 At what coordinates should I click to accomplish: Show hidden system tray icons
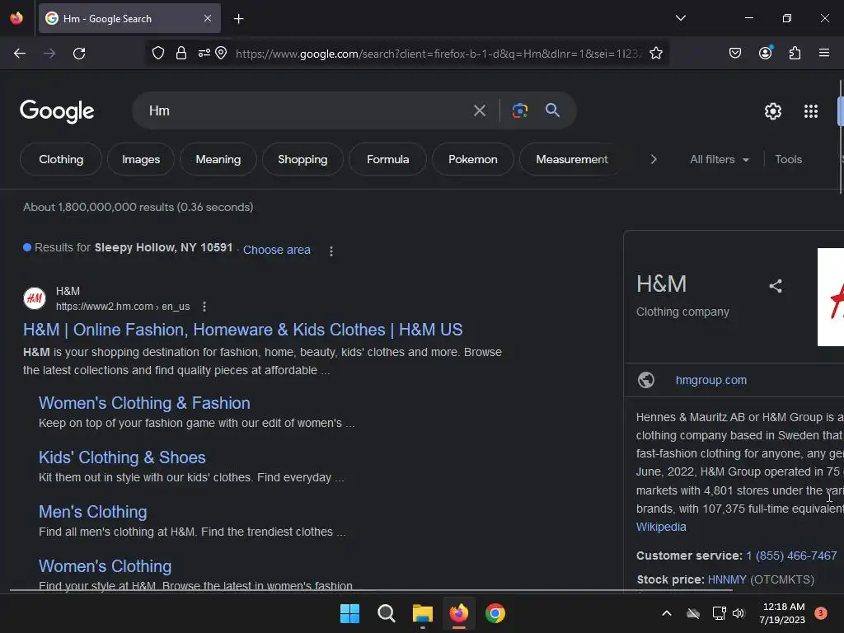coord(666,613)
